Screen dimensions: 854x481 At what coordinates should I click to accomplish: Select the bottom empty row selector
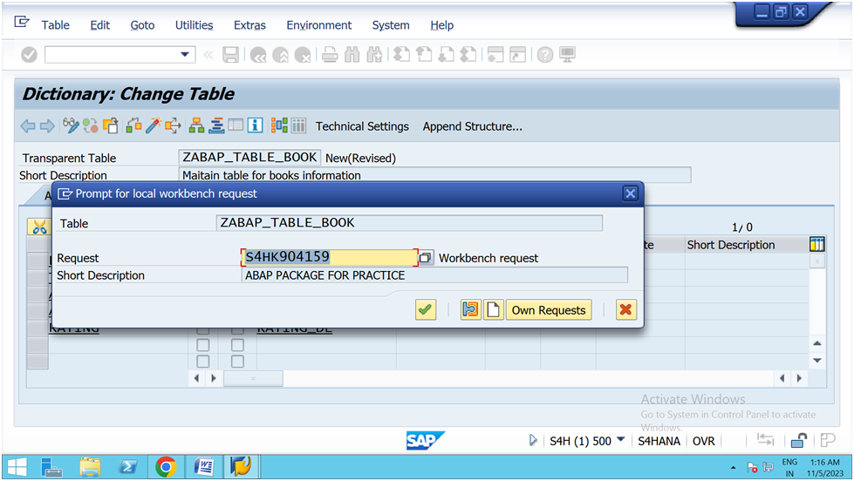38,362
